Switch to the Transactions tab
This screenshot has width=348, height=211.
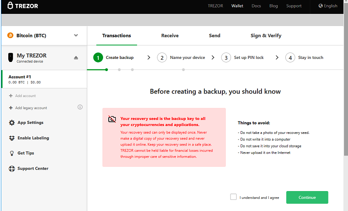click(x=117, y=36)
